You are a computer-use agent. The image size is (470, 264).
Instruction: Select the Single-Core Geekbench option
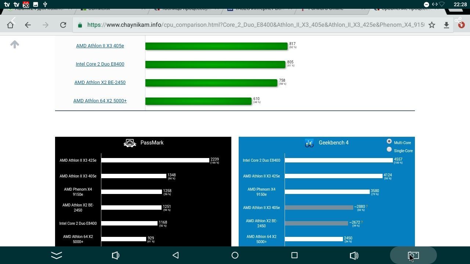click(x=389, y=150)
